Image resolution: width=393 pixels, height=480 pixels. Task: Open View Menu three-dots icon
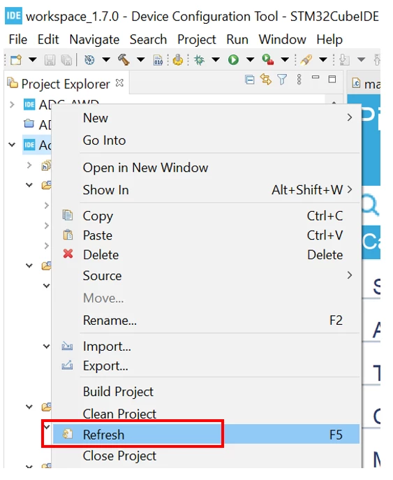click(x=299, y=80)
